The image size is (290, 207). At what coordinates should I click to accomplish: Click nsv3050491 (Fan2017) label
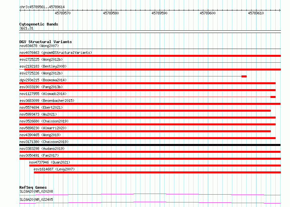[x=39, y=155]
